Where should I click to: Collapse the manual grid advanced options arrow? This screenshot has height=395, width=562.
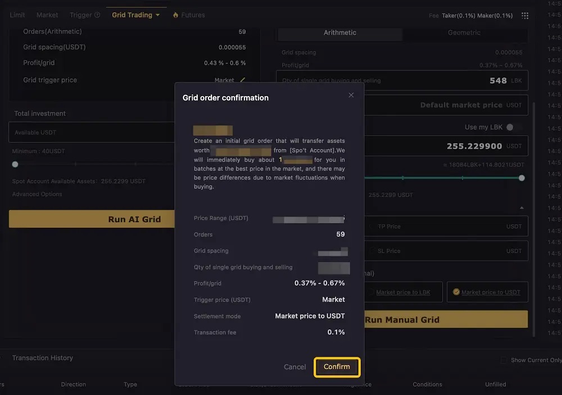coord(522,208)
